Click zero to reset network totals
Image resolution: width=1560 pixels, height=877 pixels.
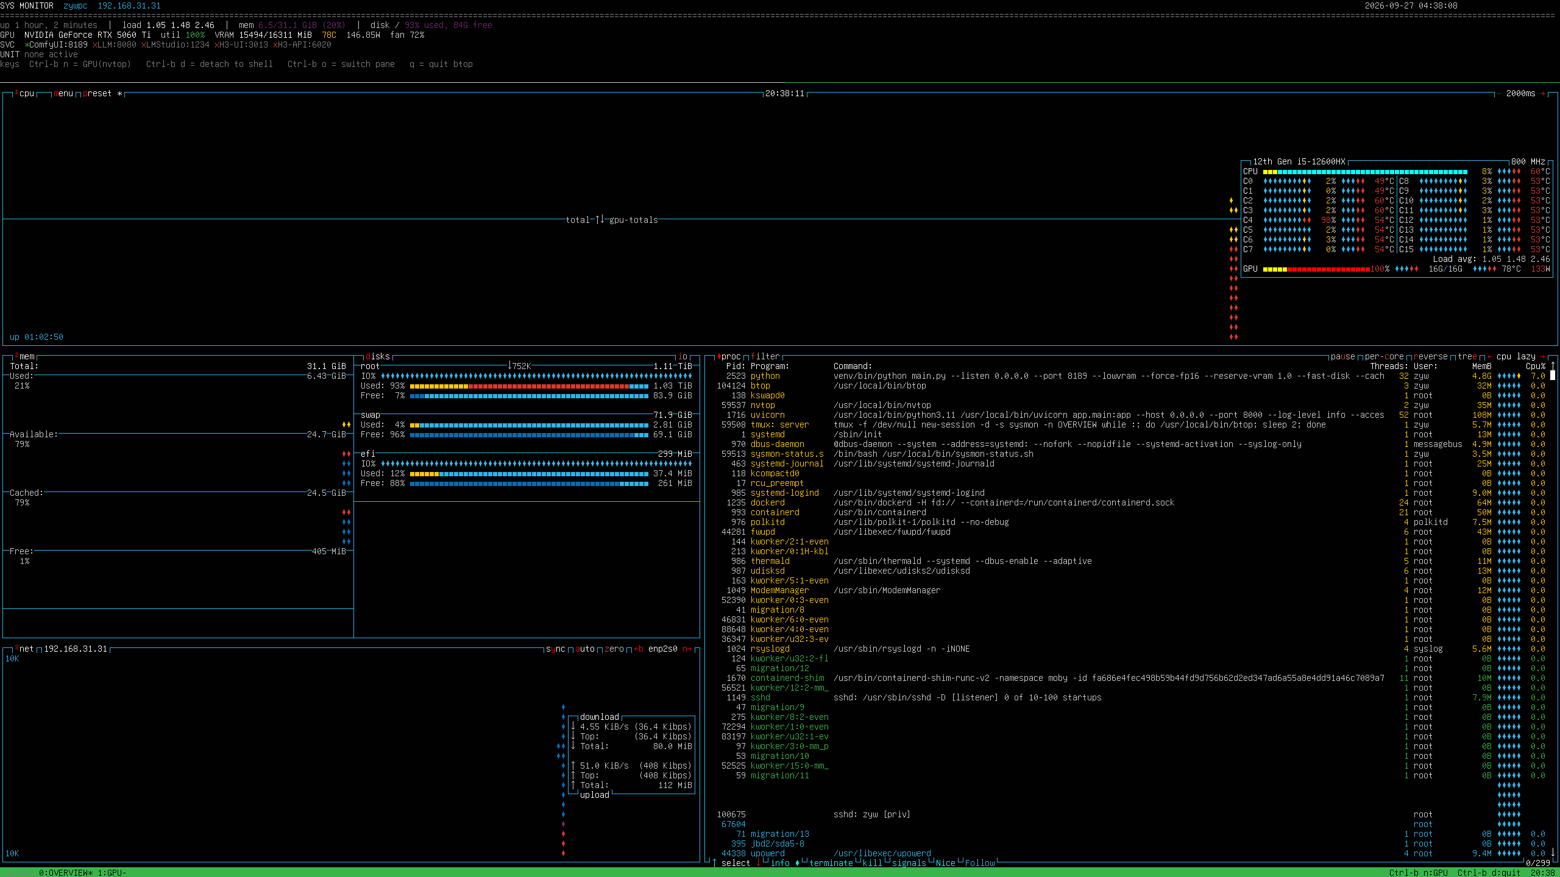click(614, 649)
